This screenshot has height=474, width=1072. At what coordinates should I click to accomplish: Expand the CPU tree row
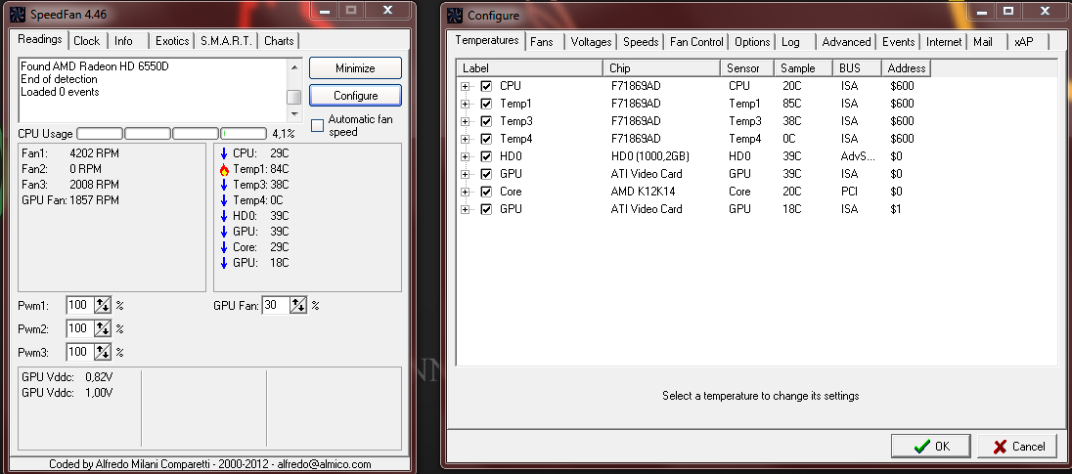pyautogui.click(x=466, y=86)
